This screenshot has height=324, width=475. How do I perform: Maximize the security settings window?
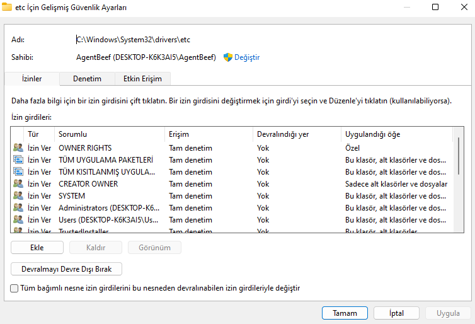(x=435, y=7)
